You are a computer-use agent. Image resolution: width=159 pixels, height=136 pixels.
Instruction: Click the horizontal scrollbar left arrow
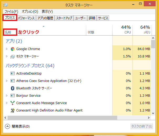[5, 118]
